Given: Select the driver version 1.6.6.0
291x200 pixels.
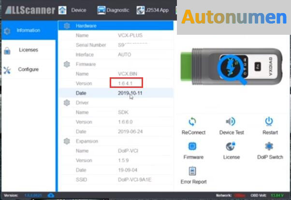Looking at the screenshot, I should tap(125, 122).
